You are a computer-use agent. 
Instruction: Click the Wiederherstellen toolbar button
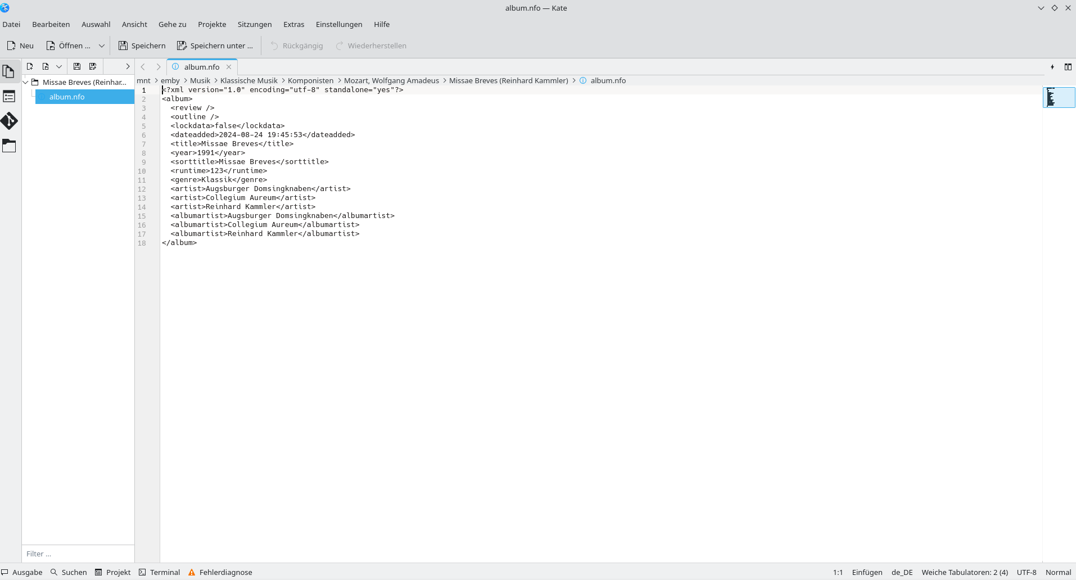(x=371, y=46)
